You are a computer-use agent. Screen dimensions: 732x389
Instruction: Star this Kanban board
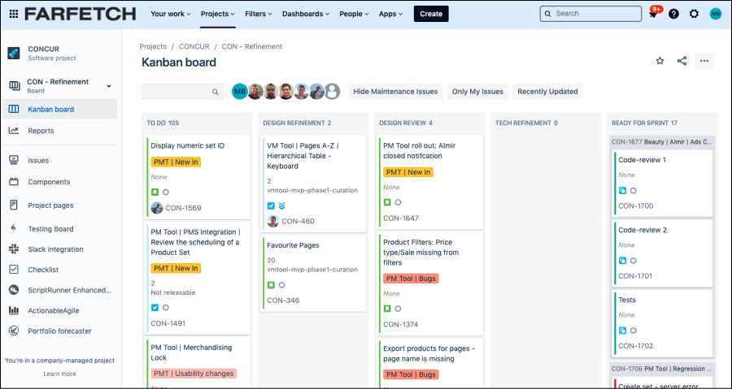click(x=660, y=61)
